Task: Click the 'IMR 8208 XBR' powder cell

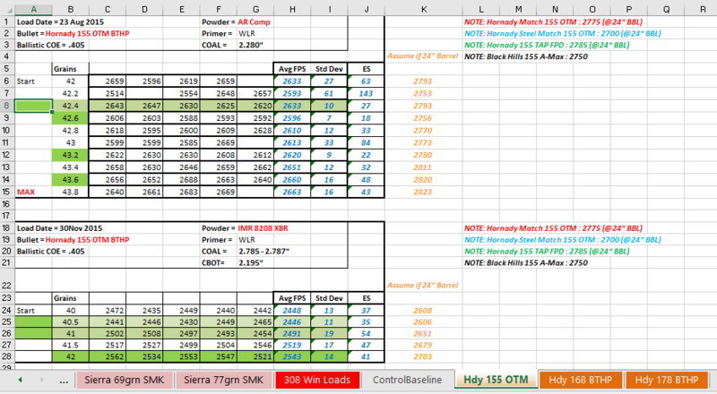Action: (263, 228)
